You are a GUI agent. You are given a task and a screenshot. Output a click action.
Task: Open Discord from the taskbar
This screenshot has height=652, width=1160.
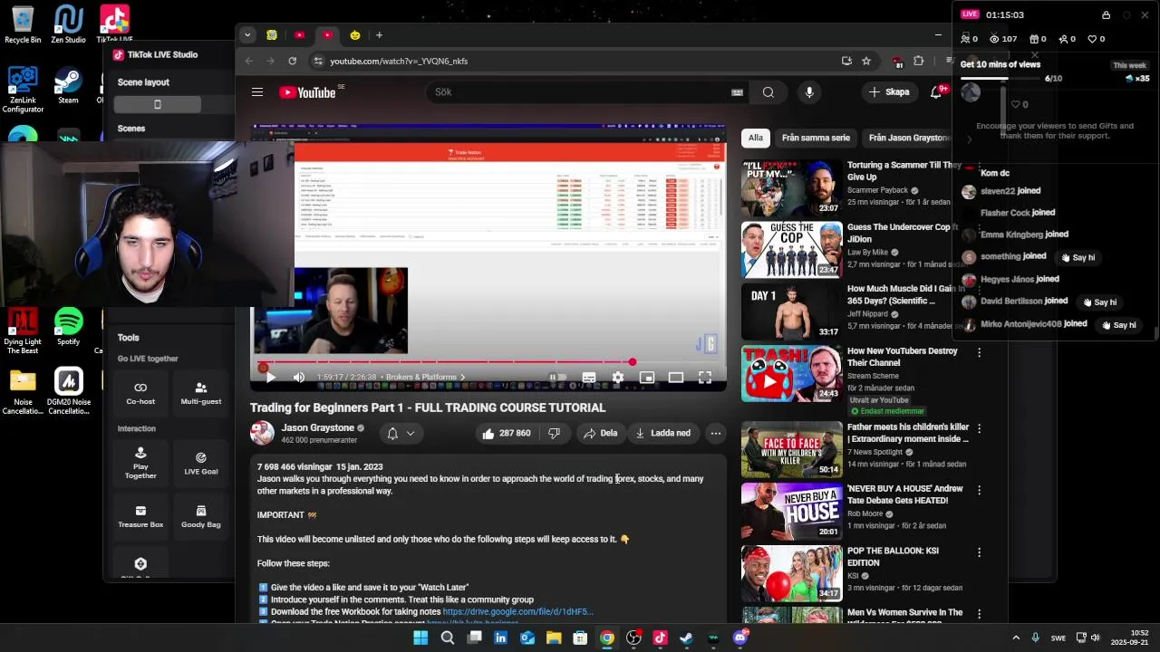click(739, 638)
